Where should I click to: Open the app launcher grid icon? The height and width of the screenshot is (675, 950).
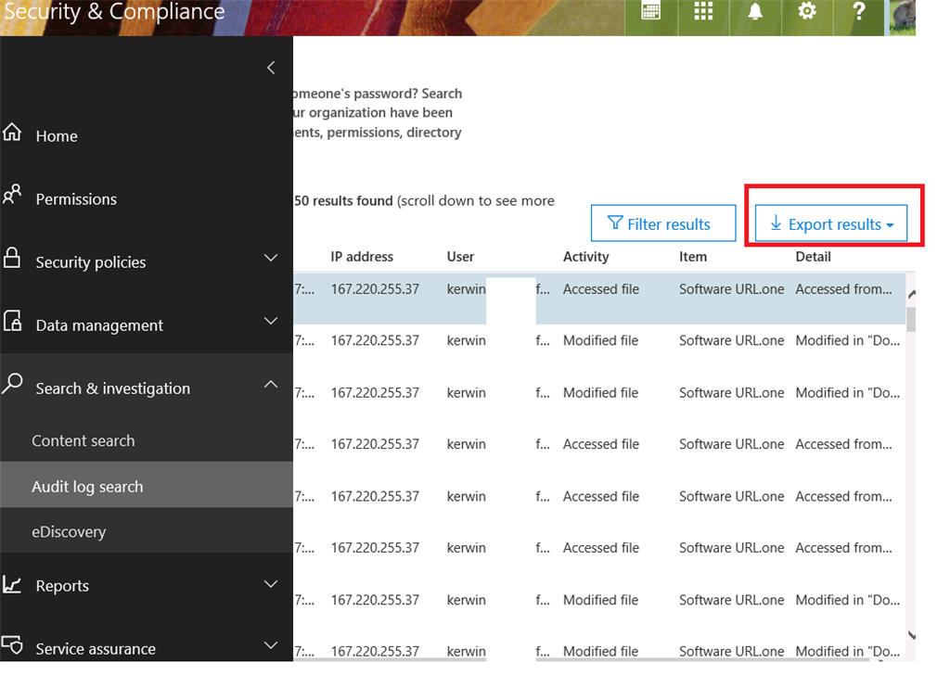(703, 11)
